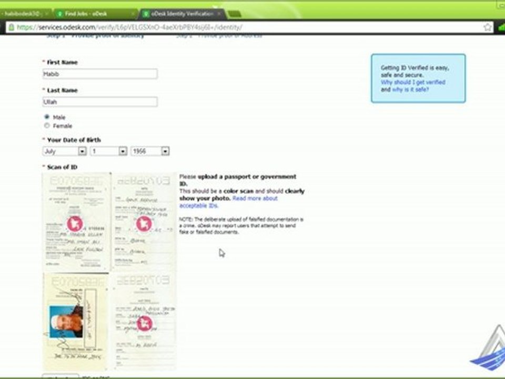This screenshot has width=505, height=379.
Task: Click the address bar URL
Action: pos(129,27)
